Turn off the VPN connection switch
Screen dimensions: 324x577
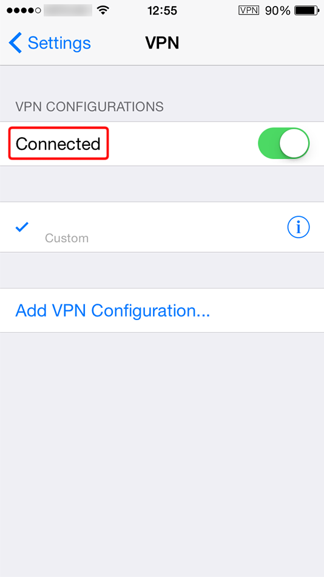283,143
